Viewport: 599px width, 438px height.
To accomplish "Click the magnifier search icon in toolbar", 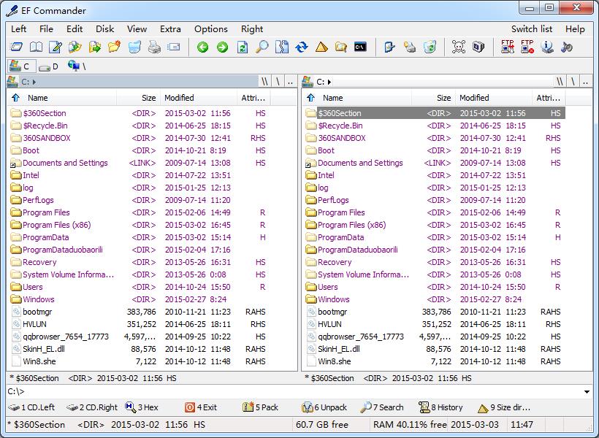I will [x=262, y=47].
